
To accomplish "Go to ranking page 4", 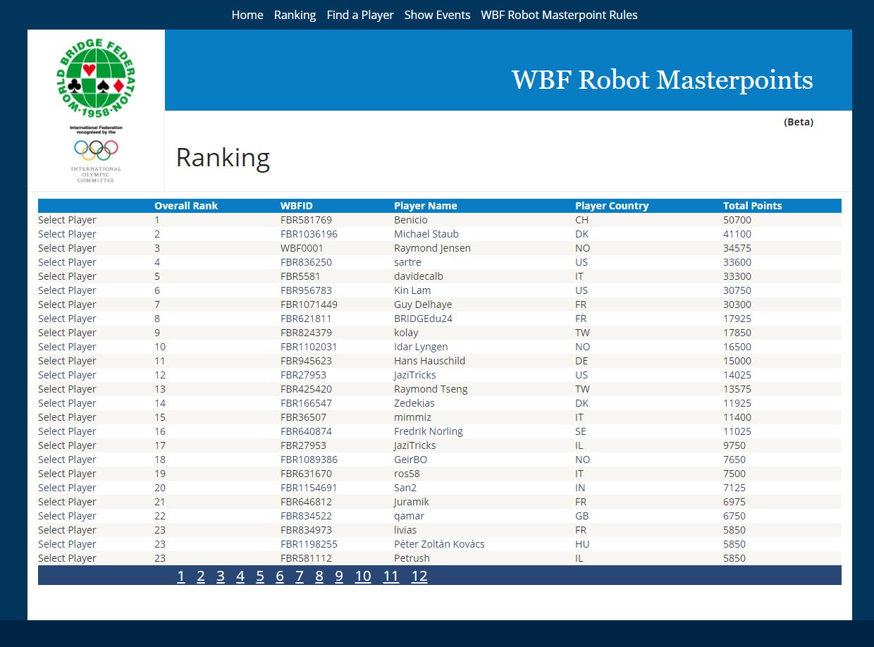I will pos(240,577).
